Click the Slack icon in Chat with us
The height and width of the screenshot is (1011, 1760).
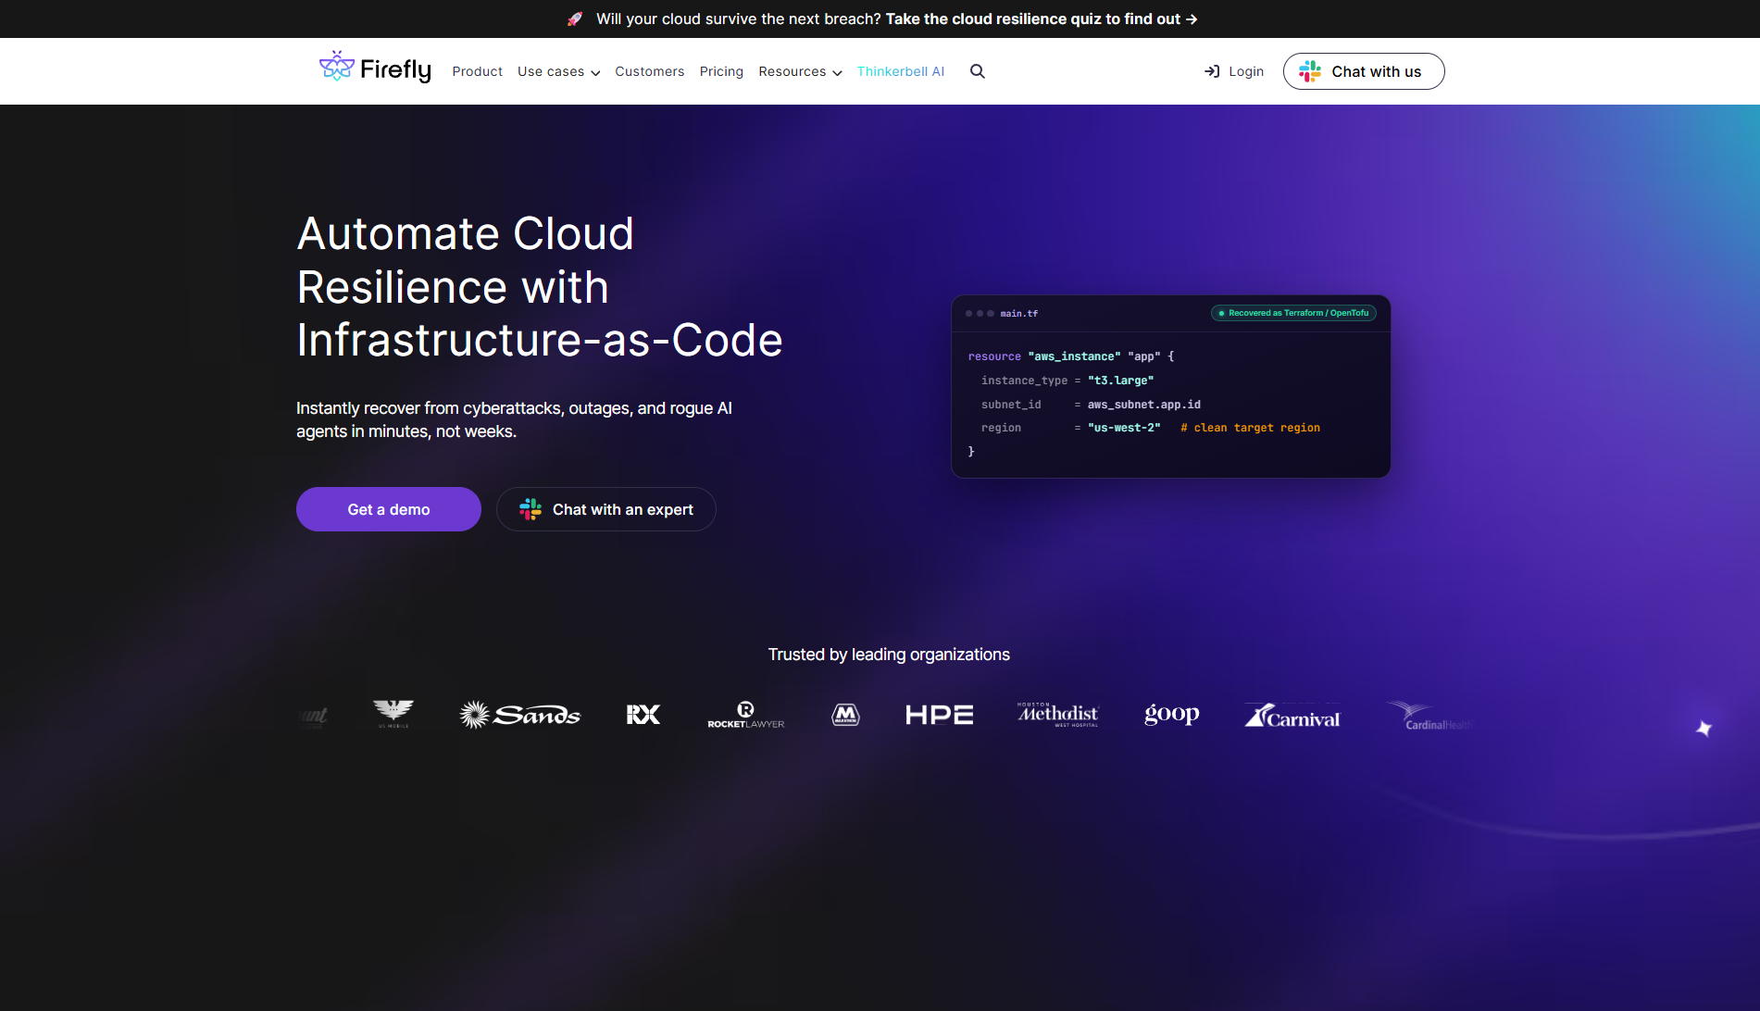1310,71
